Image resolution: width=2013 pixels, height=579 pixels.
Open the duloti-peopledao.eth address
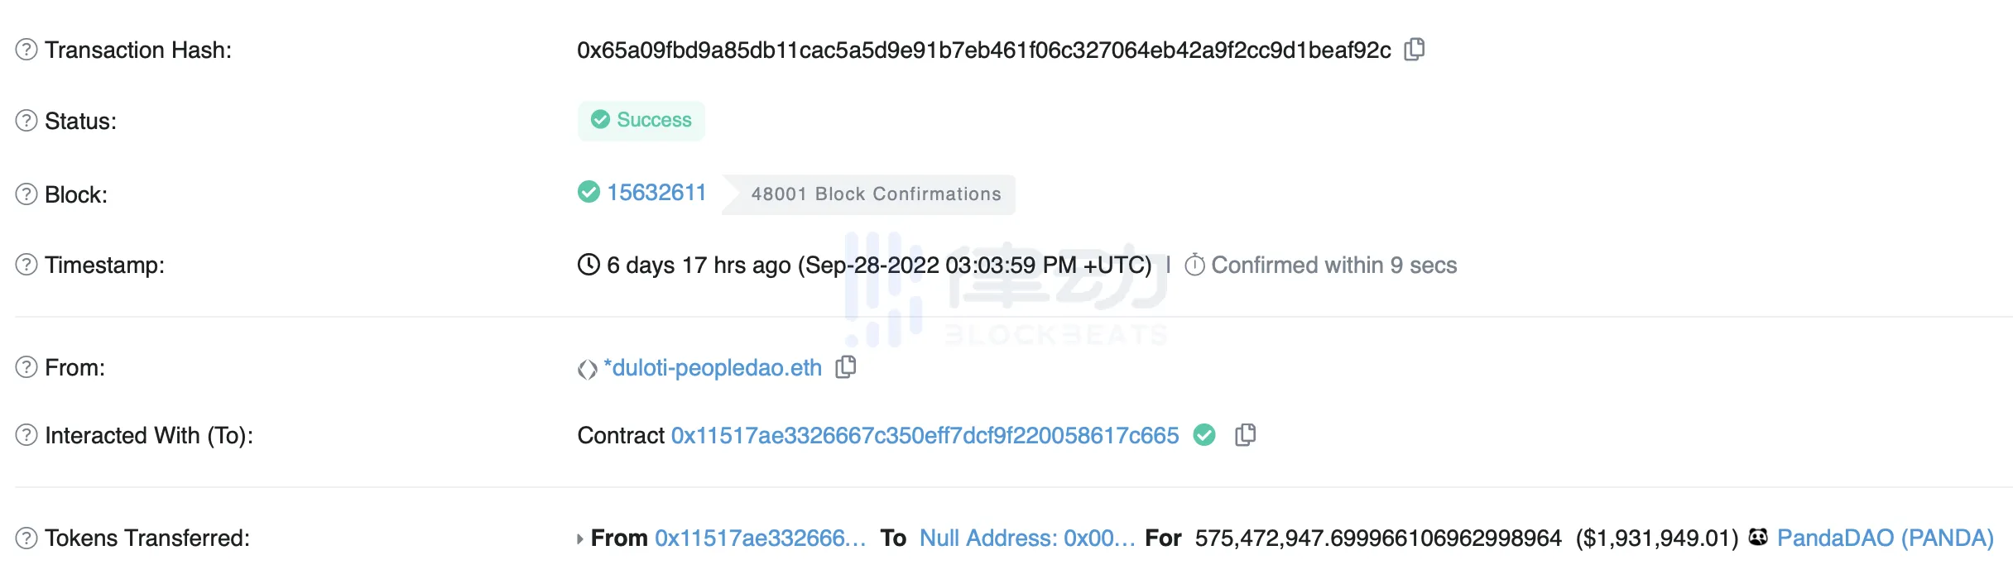[713, 368]
